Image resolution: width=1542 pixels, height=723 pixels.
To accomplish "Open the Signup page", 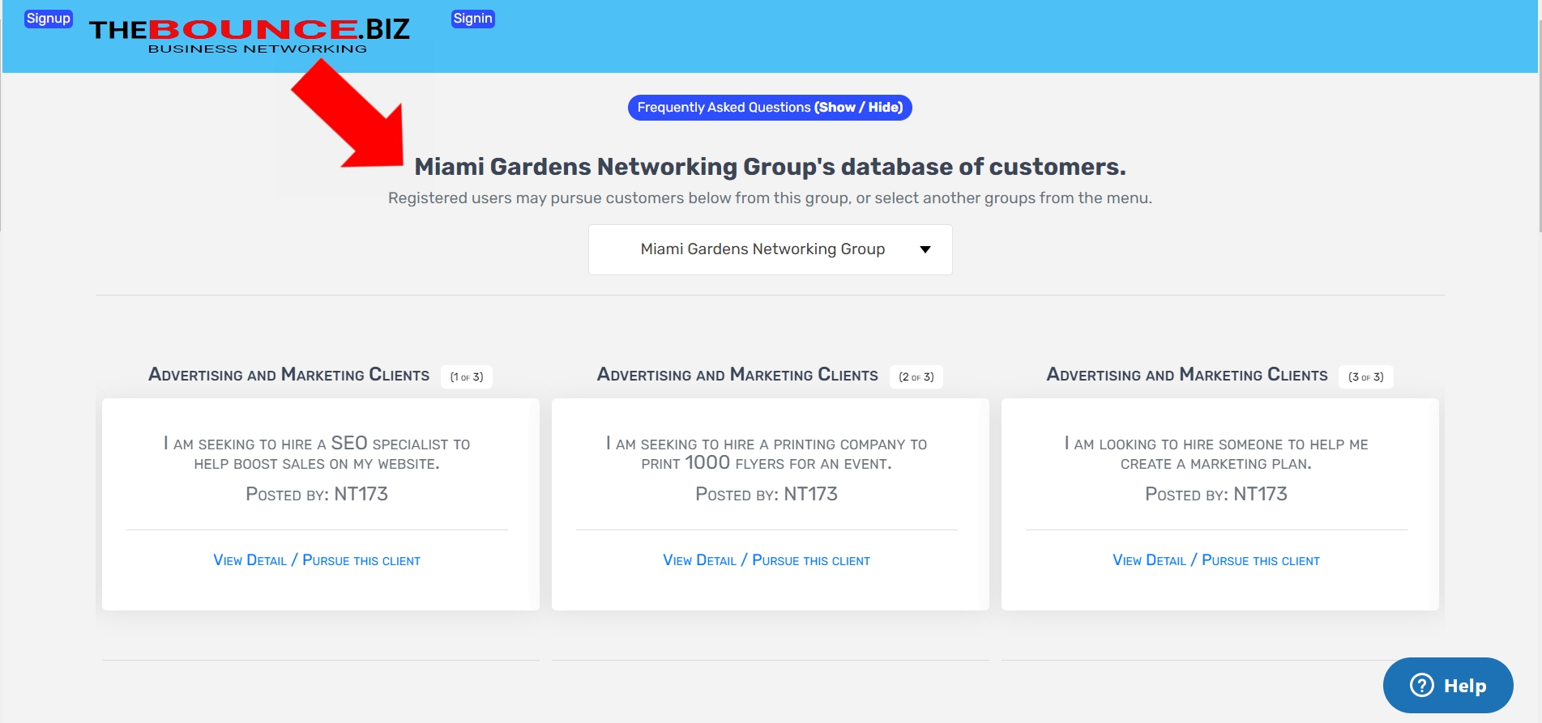I will 49,19.
